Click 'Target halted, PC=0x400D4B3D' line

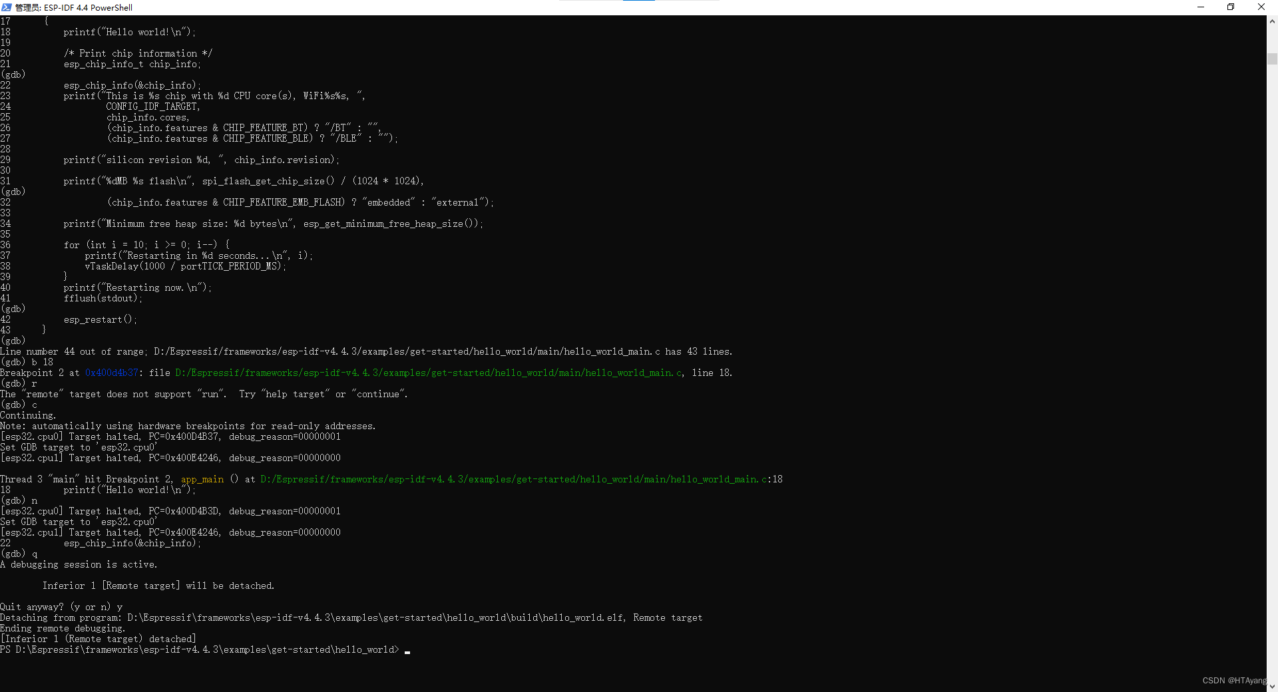coord(170,511)
